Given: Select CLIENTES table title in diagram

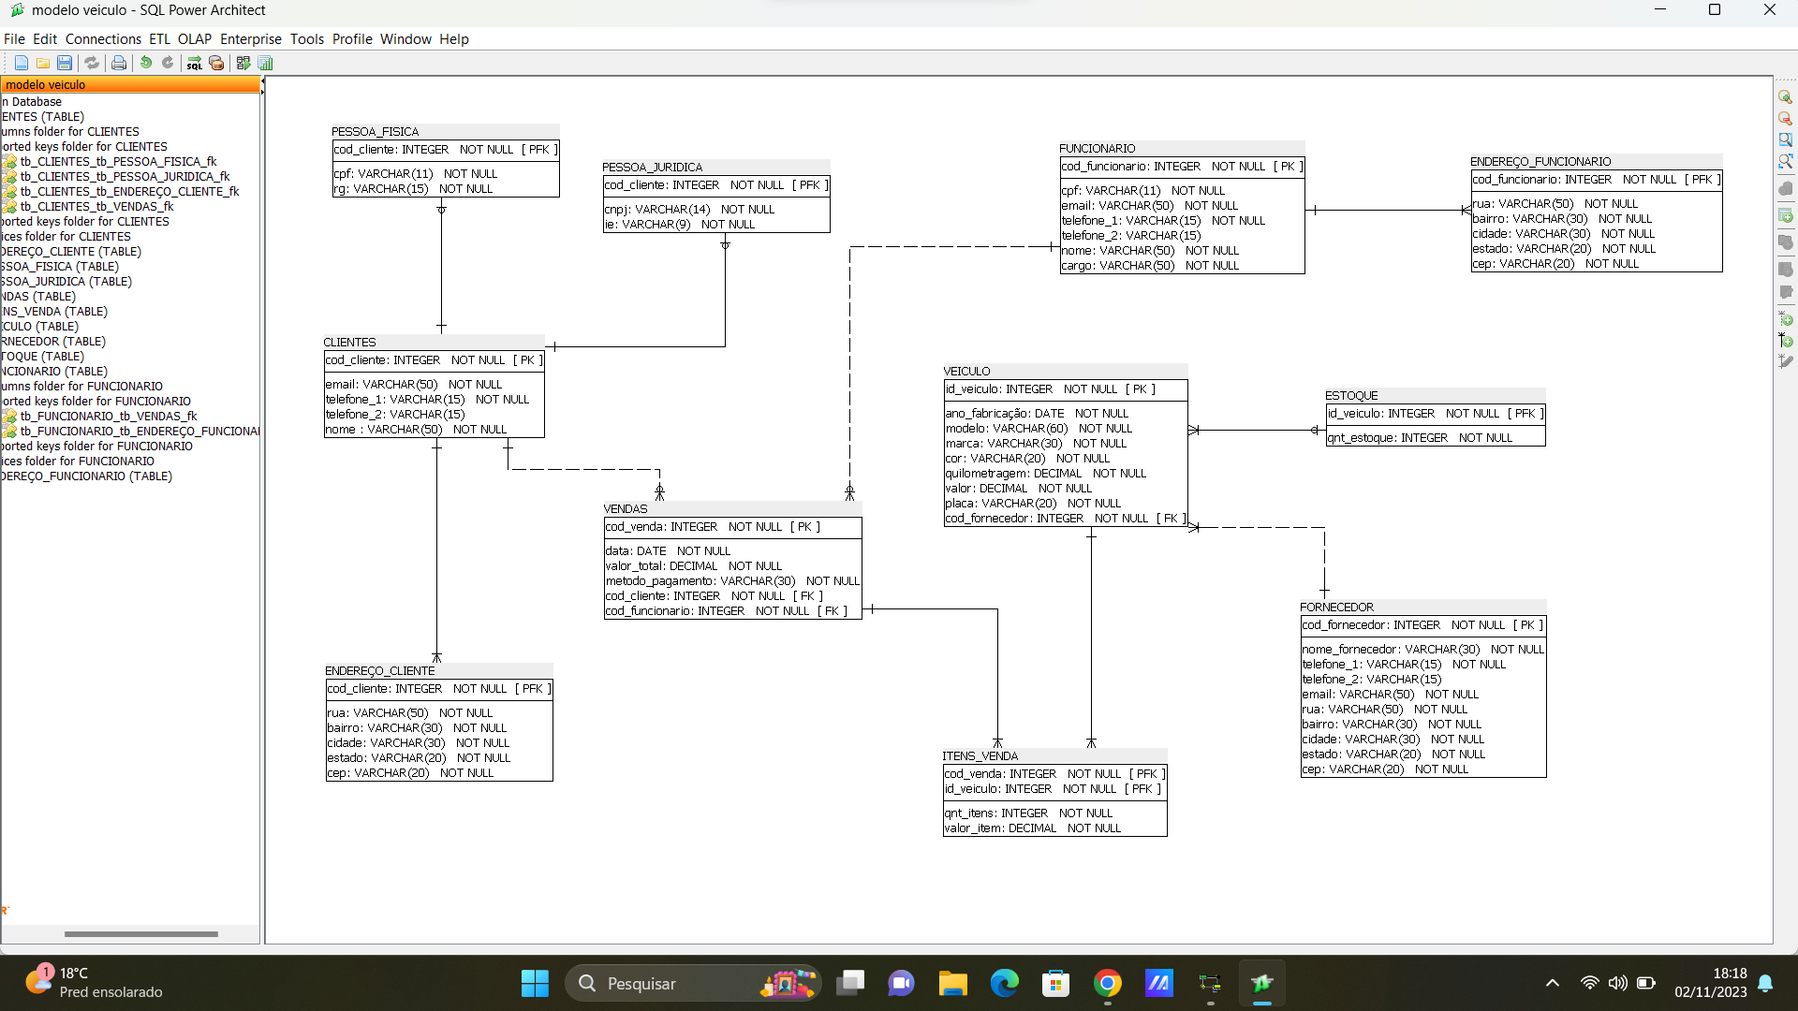Looking at the screenshot, I should tap(350, 343).
